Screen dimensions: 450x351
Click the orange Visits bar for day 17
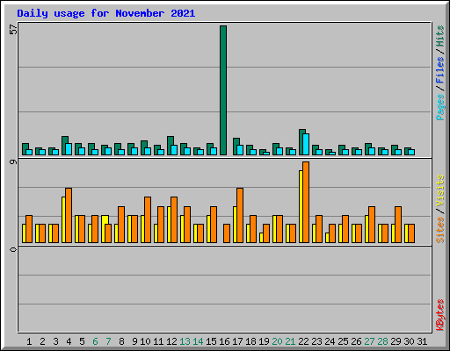[240, 216]
